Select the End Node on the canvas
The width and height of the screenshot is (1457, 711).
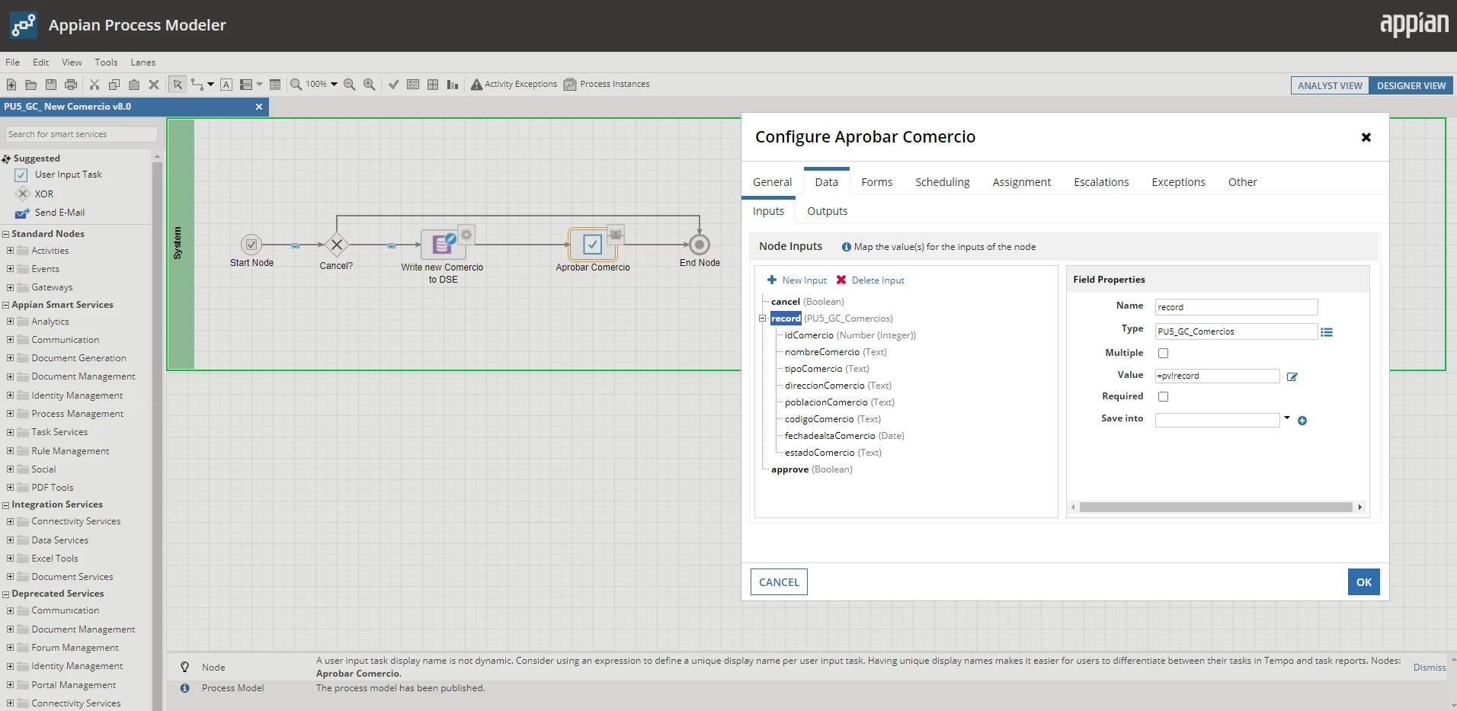pyautogui.click(x=700, y=245)
